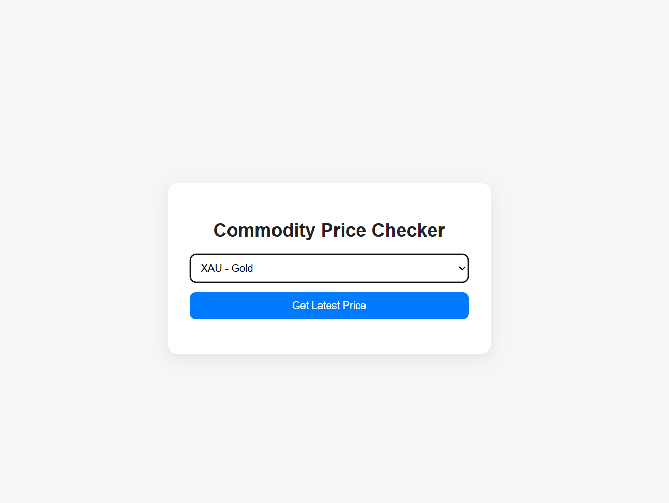Image resolution: width=669 pixels, height=503 pixels.
Task: Click "XAU" symbol code in the selector
Action: tap(211, 268)
